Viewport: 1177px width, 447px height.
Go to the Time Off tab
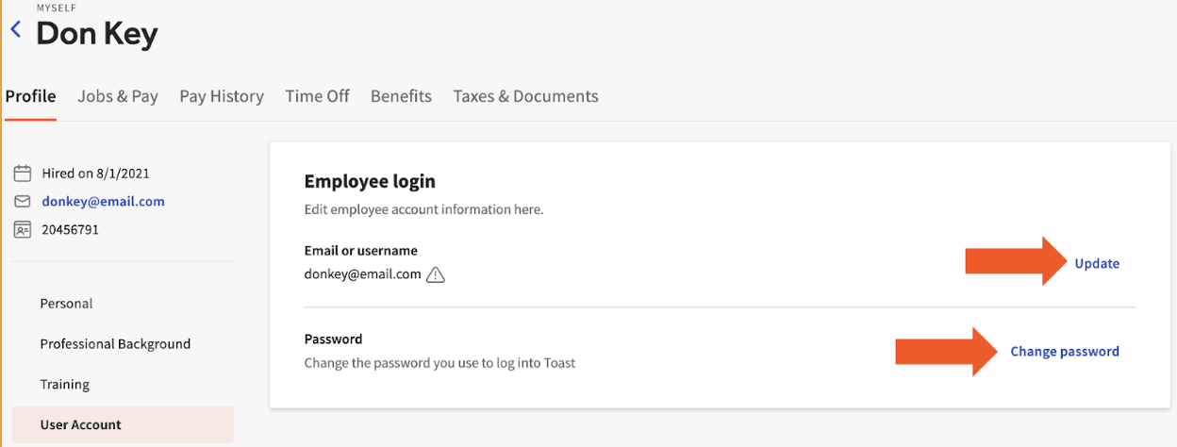click(x=317, y=96)
